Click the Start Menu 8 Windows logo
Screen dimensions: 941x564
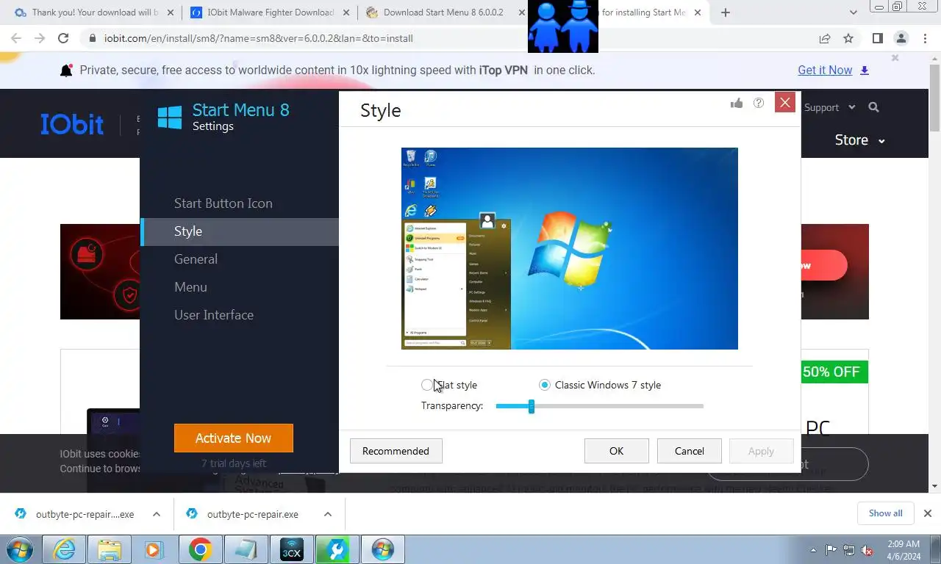pyautogui.click(x=170, y=117)
